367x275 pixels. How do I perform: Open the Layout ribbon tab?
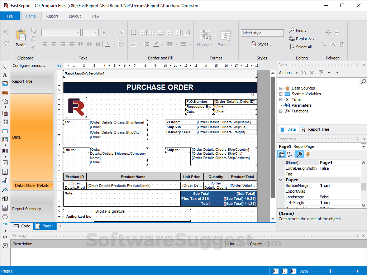(75, 16)
